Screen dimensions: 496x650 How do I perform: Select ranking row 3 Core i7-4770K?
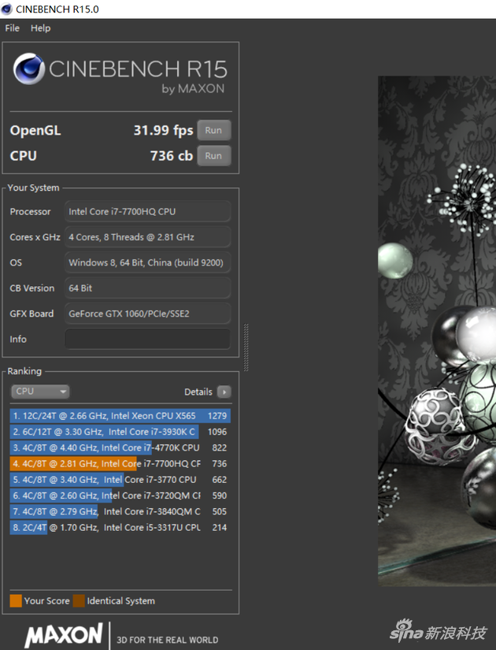pos(120,448)
